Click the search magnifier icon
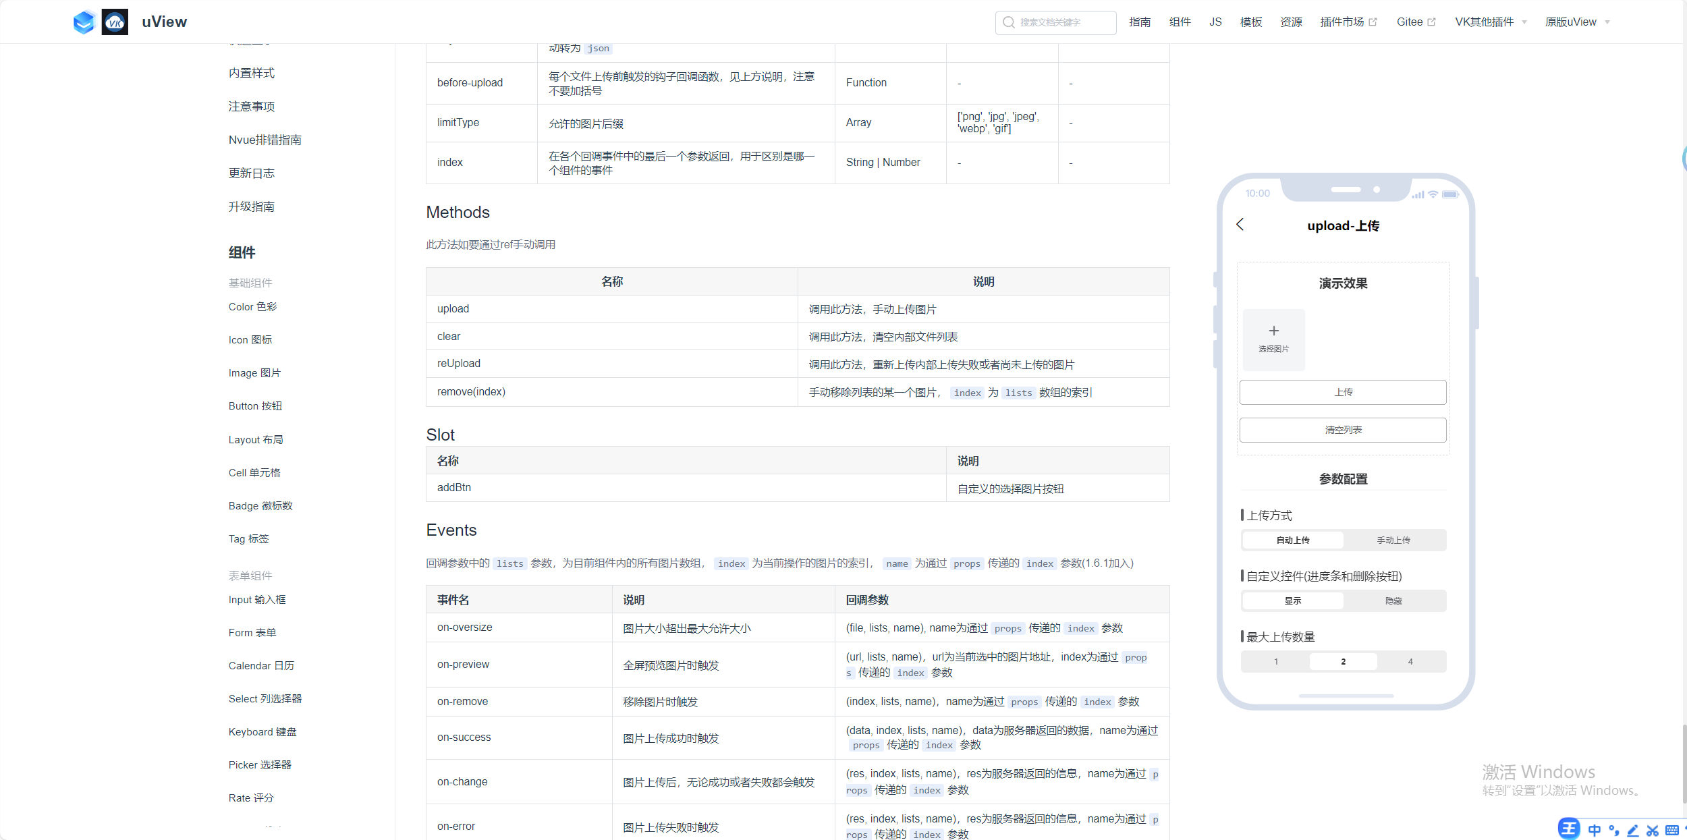Viewport: 1687px width, 840px height. (x=1008, y=22)
